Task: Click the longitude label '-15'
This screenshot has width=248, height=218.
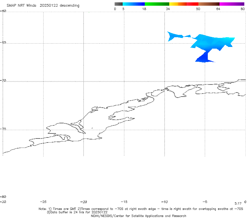Action: point(124,202)
